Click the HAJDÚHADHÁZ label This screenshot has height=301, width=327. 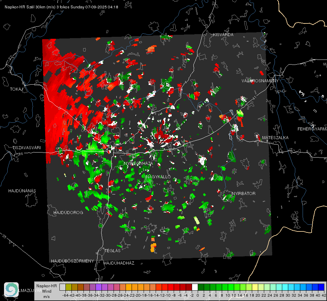coord(119,263)
